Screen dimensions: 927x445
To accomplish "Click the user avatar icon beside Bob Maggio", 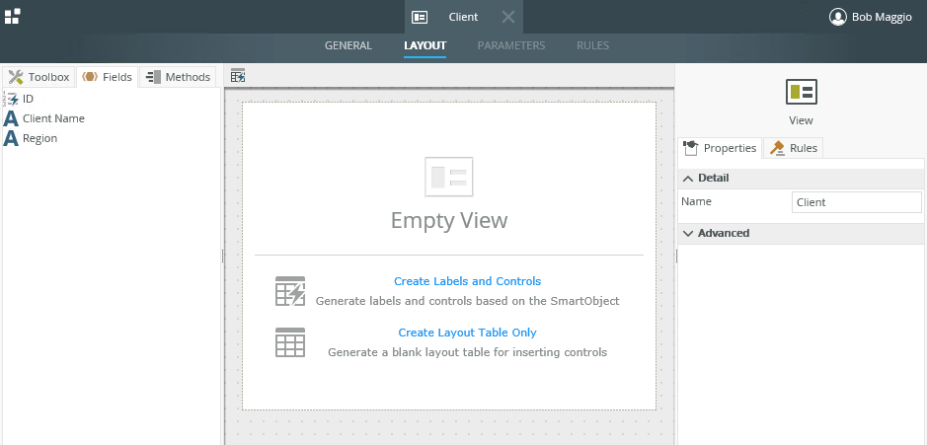I will (838, 17).
